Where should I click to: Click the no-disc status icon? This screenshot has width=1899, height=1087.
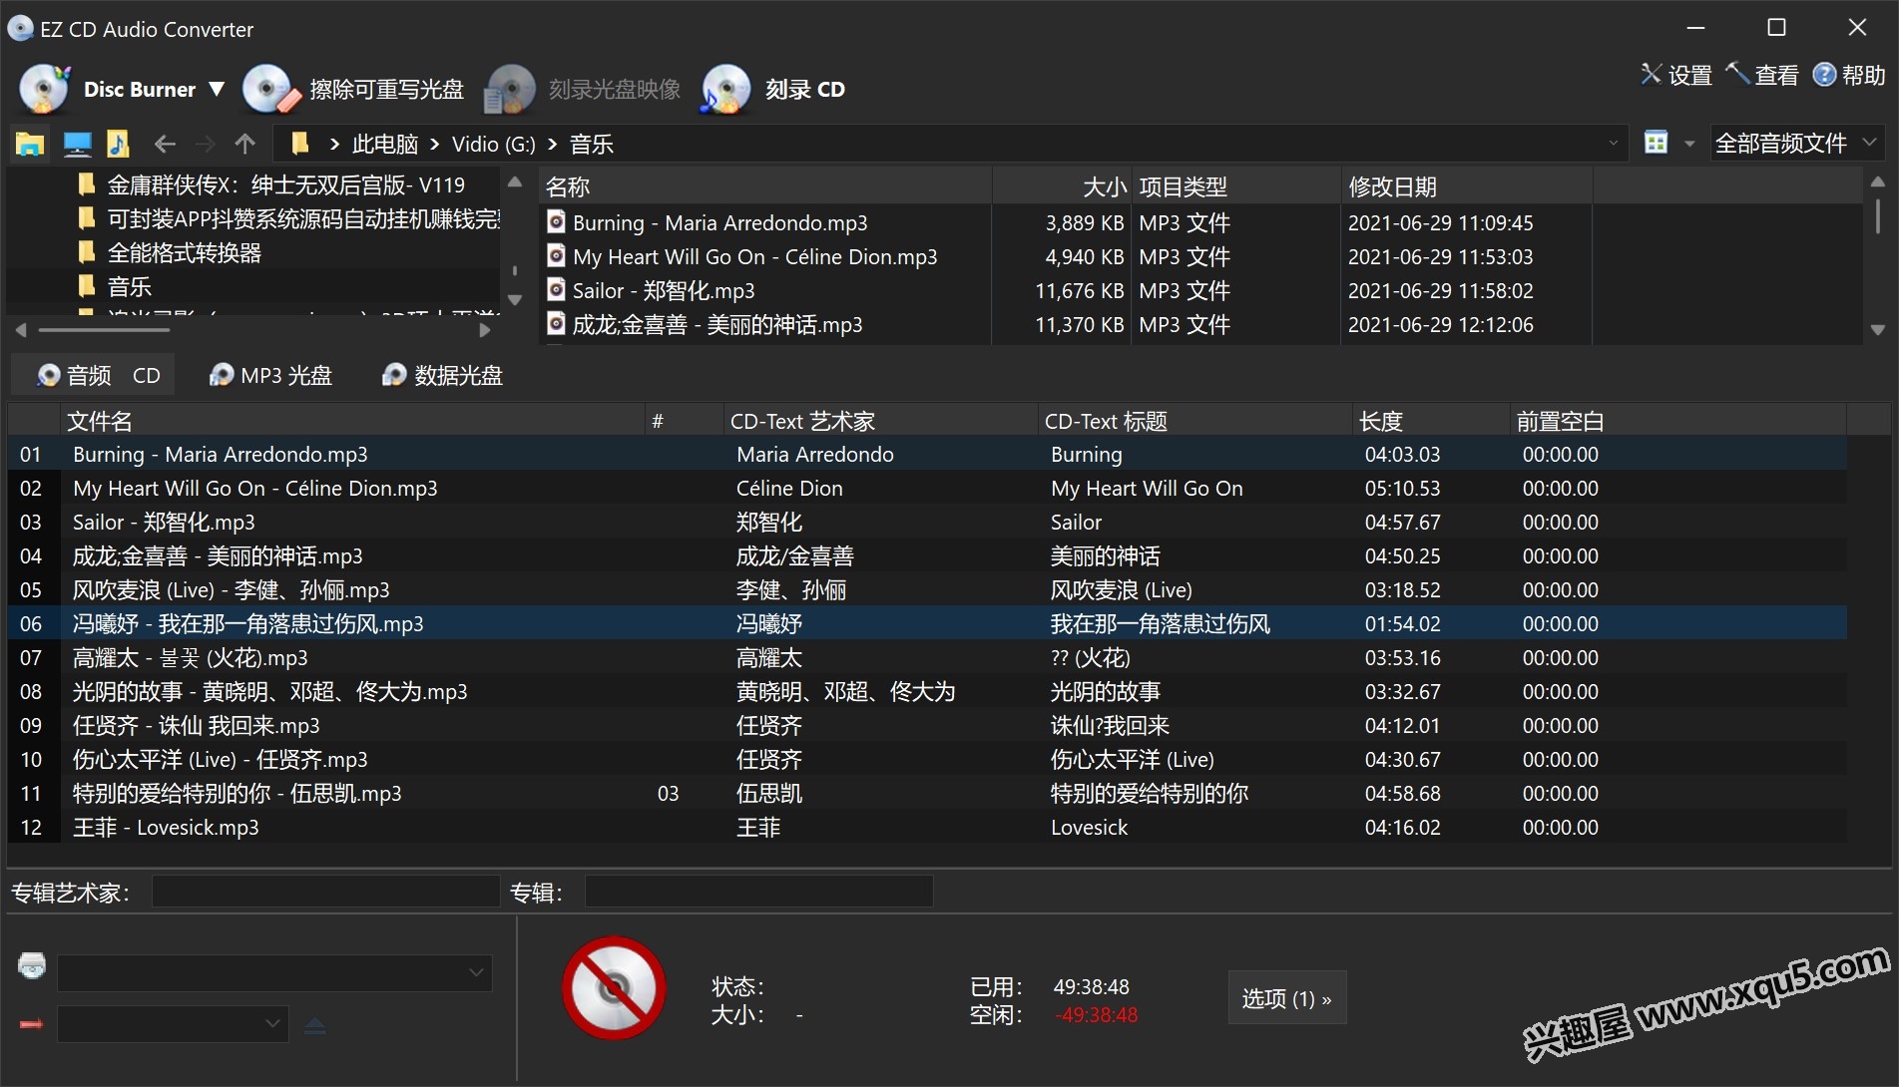point(614,987)
